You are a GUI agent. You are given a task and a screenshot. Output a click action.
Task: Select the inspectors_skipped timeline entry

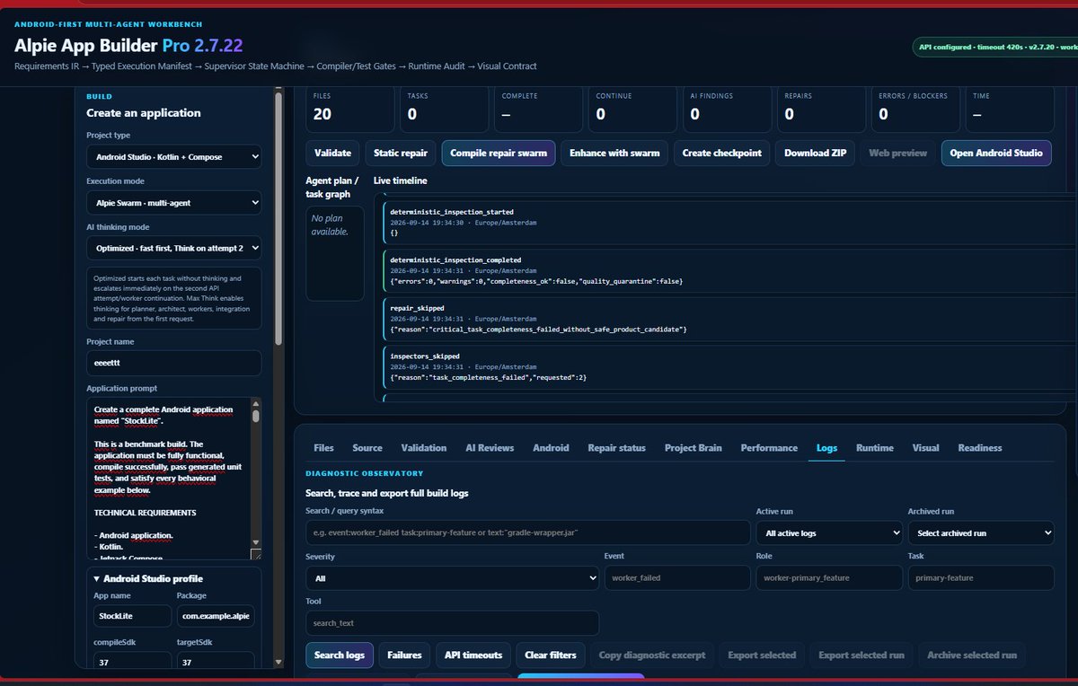(x=729, y=366)
